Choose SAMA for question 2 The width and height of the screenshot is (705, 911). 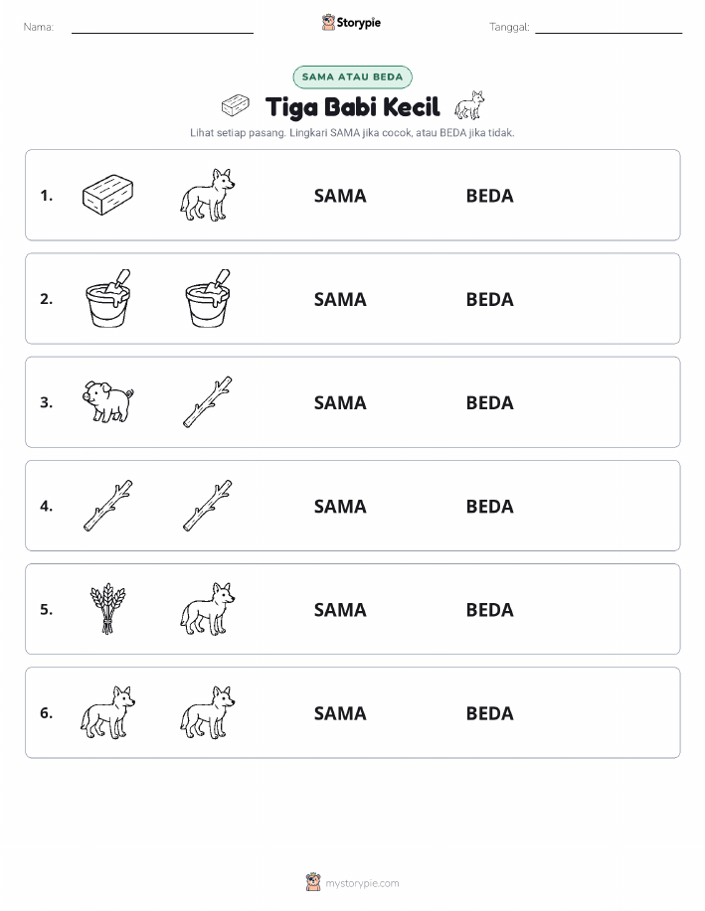pos(340,300)
